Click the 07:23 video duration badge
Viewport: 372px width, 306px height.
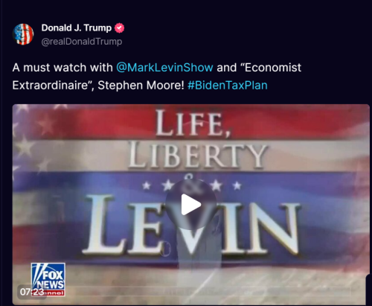click(x=32, y=292)
